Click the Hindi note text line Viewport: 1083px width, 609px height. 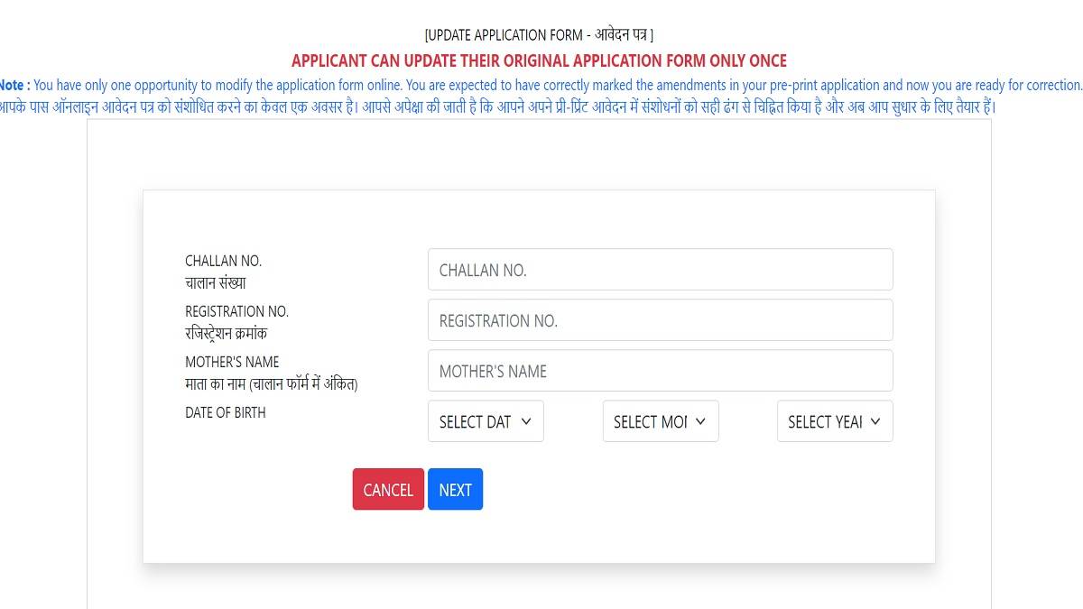click(x=541, y=106)
